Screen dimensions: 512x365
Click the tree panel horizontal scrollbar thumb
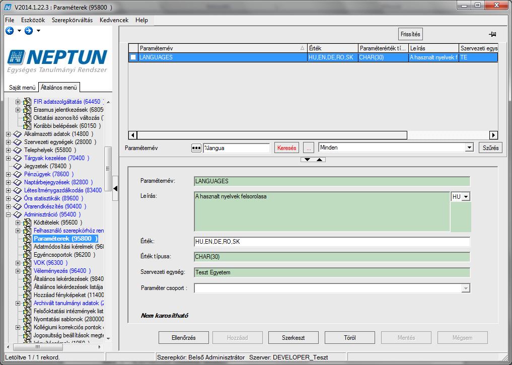38,347
